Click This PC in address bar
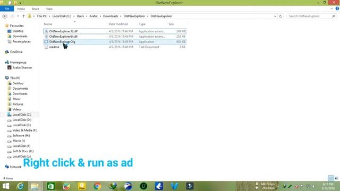340x191 pixels. 41,16
